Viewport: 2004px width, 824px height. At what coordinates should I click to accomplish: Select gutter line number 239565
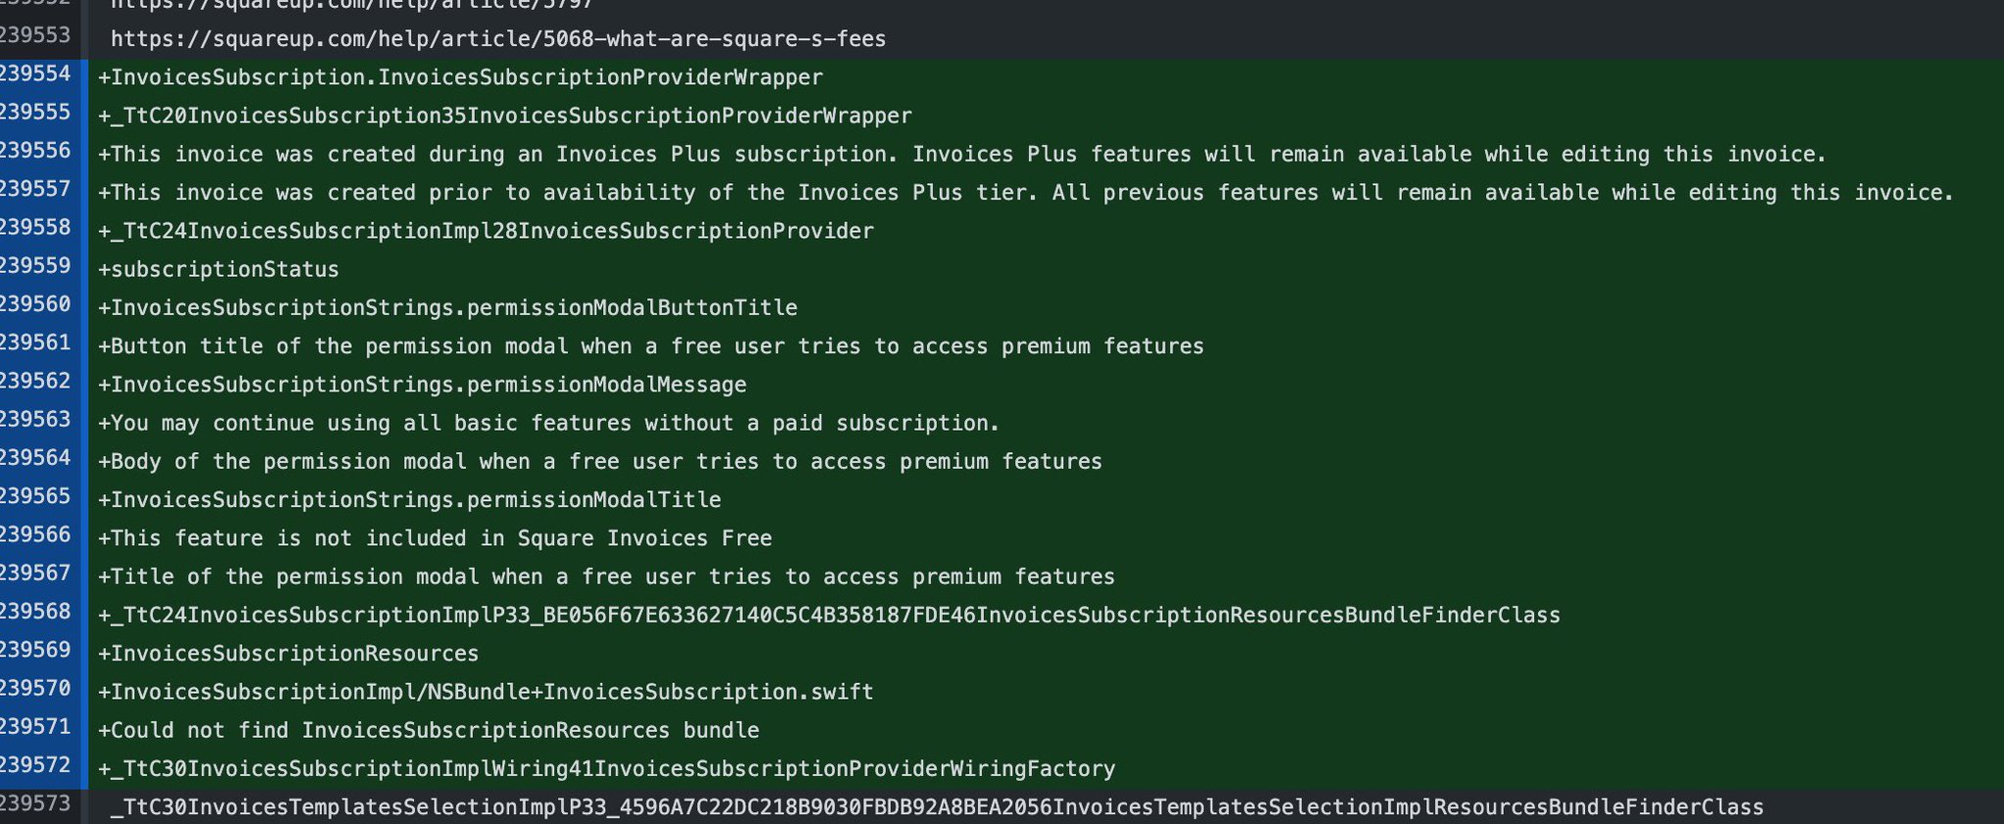pyautogui.click(x=35, y=496)
